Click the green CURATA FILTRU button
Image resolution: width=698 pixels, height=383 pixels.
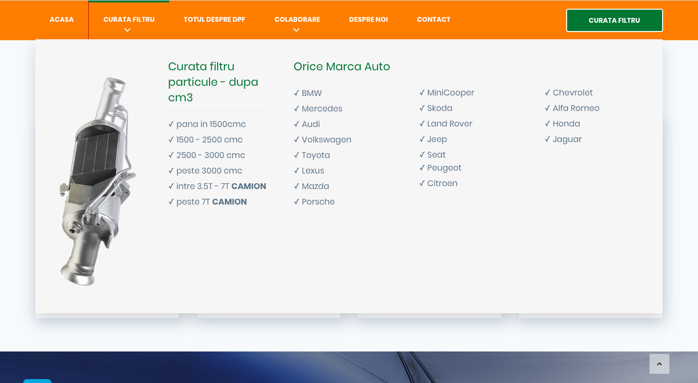(614, 20)
